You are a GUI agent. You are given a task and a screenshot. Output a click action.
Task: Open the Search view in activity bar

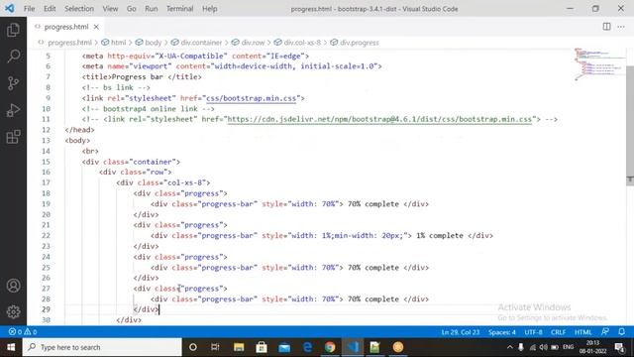point(13,57)
